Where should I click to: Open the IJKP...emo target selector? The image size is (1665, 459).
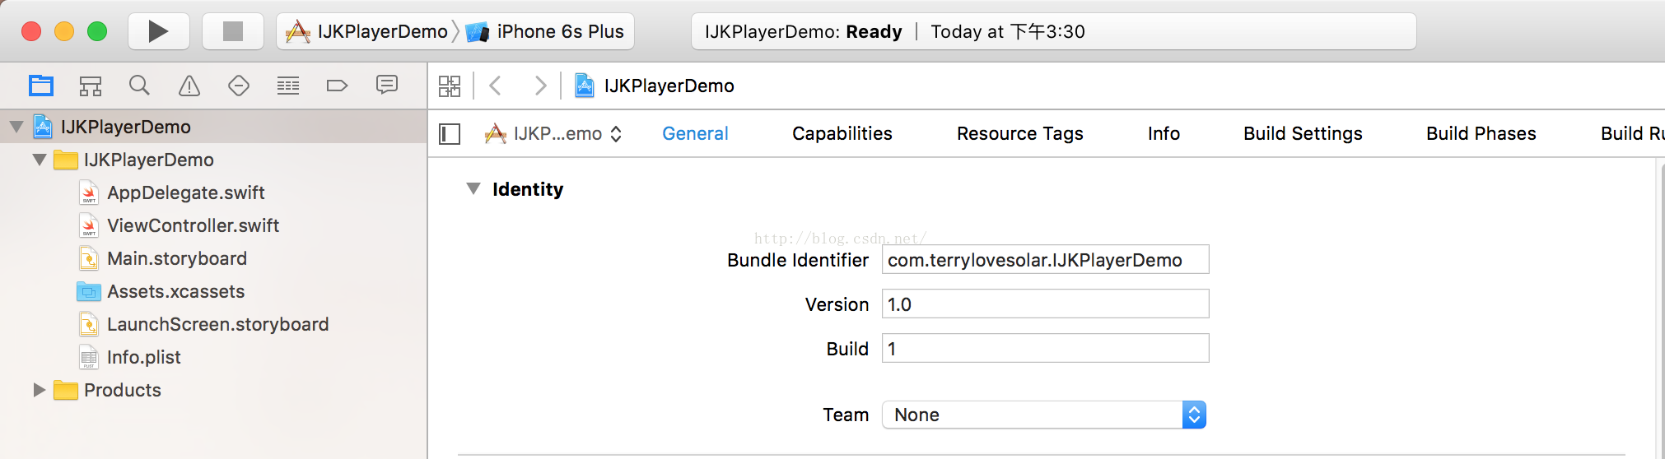point(553,133)
